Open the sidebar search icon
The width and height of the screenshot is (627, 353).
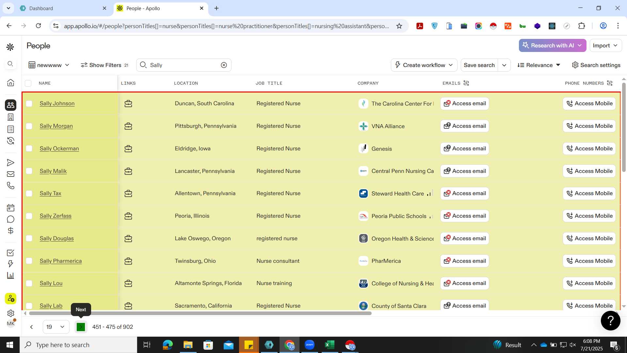point(10,64)
